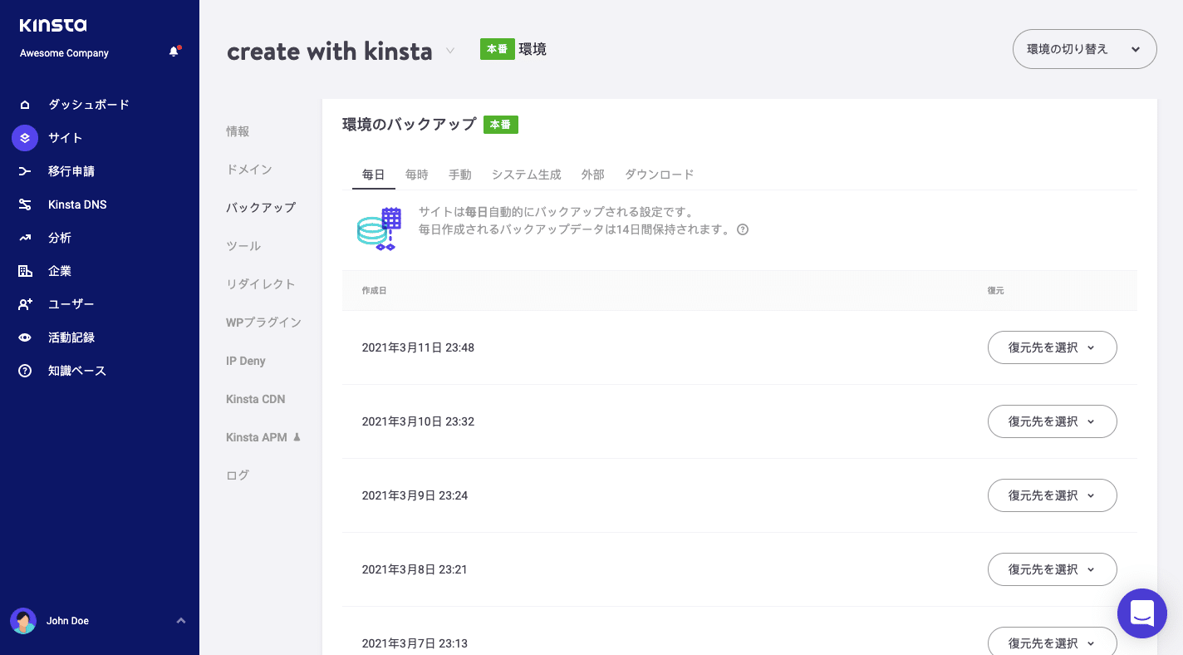This screenshot has width=1183, height=655.
Task: Click the Kinsta logo
Action: (x=55, y=25)
